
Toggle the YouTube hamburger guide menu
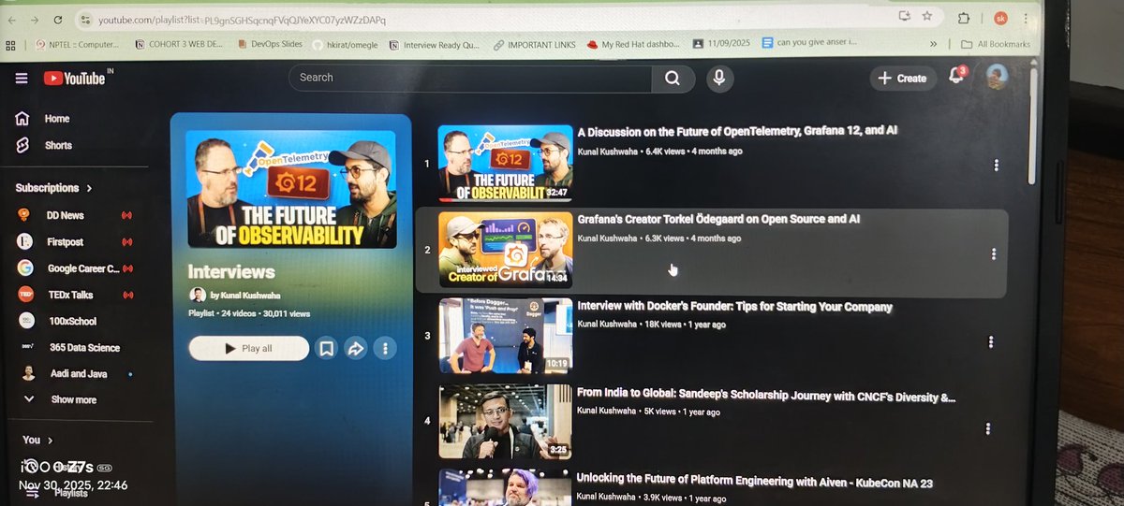tap(22, 79)
